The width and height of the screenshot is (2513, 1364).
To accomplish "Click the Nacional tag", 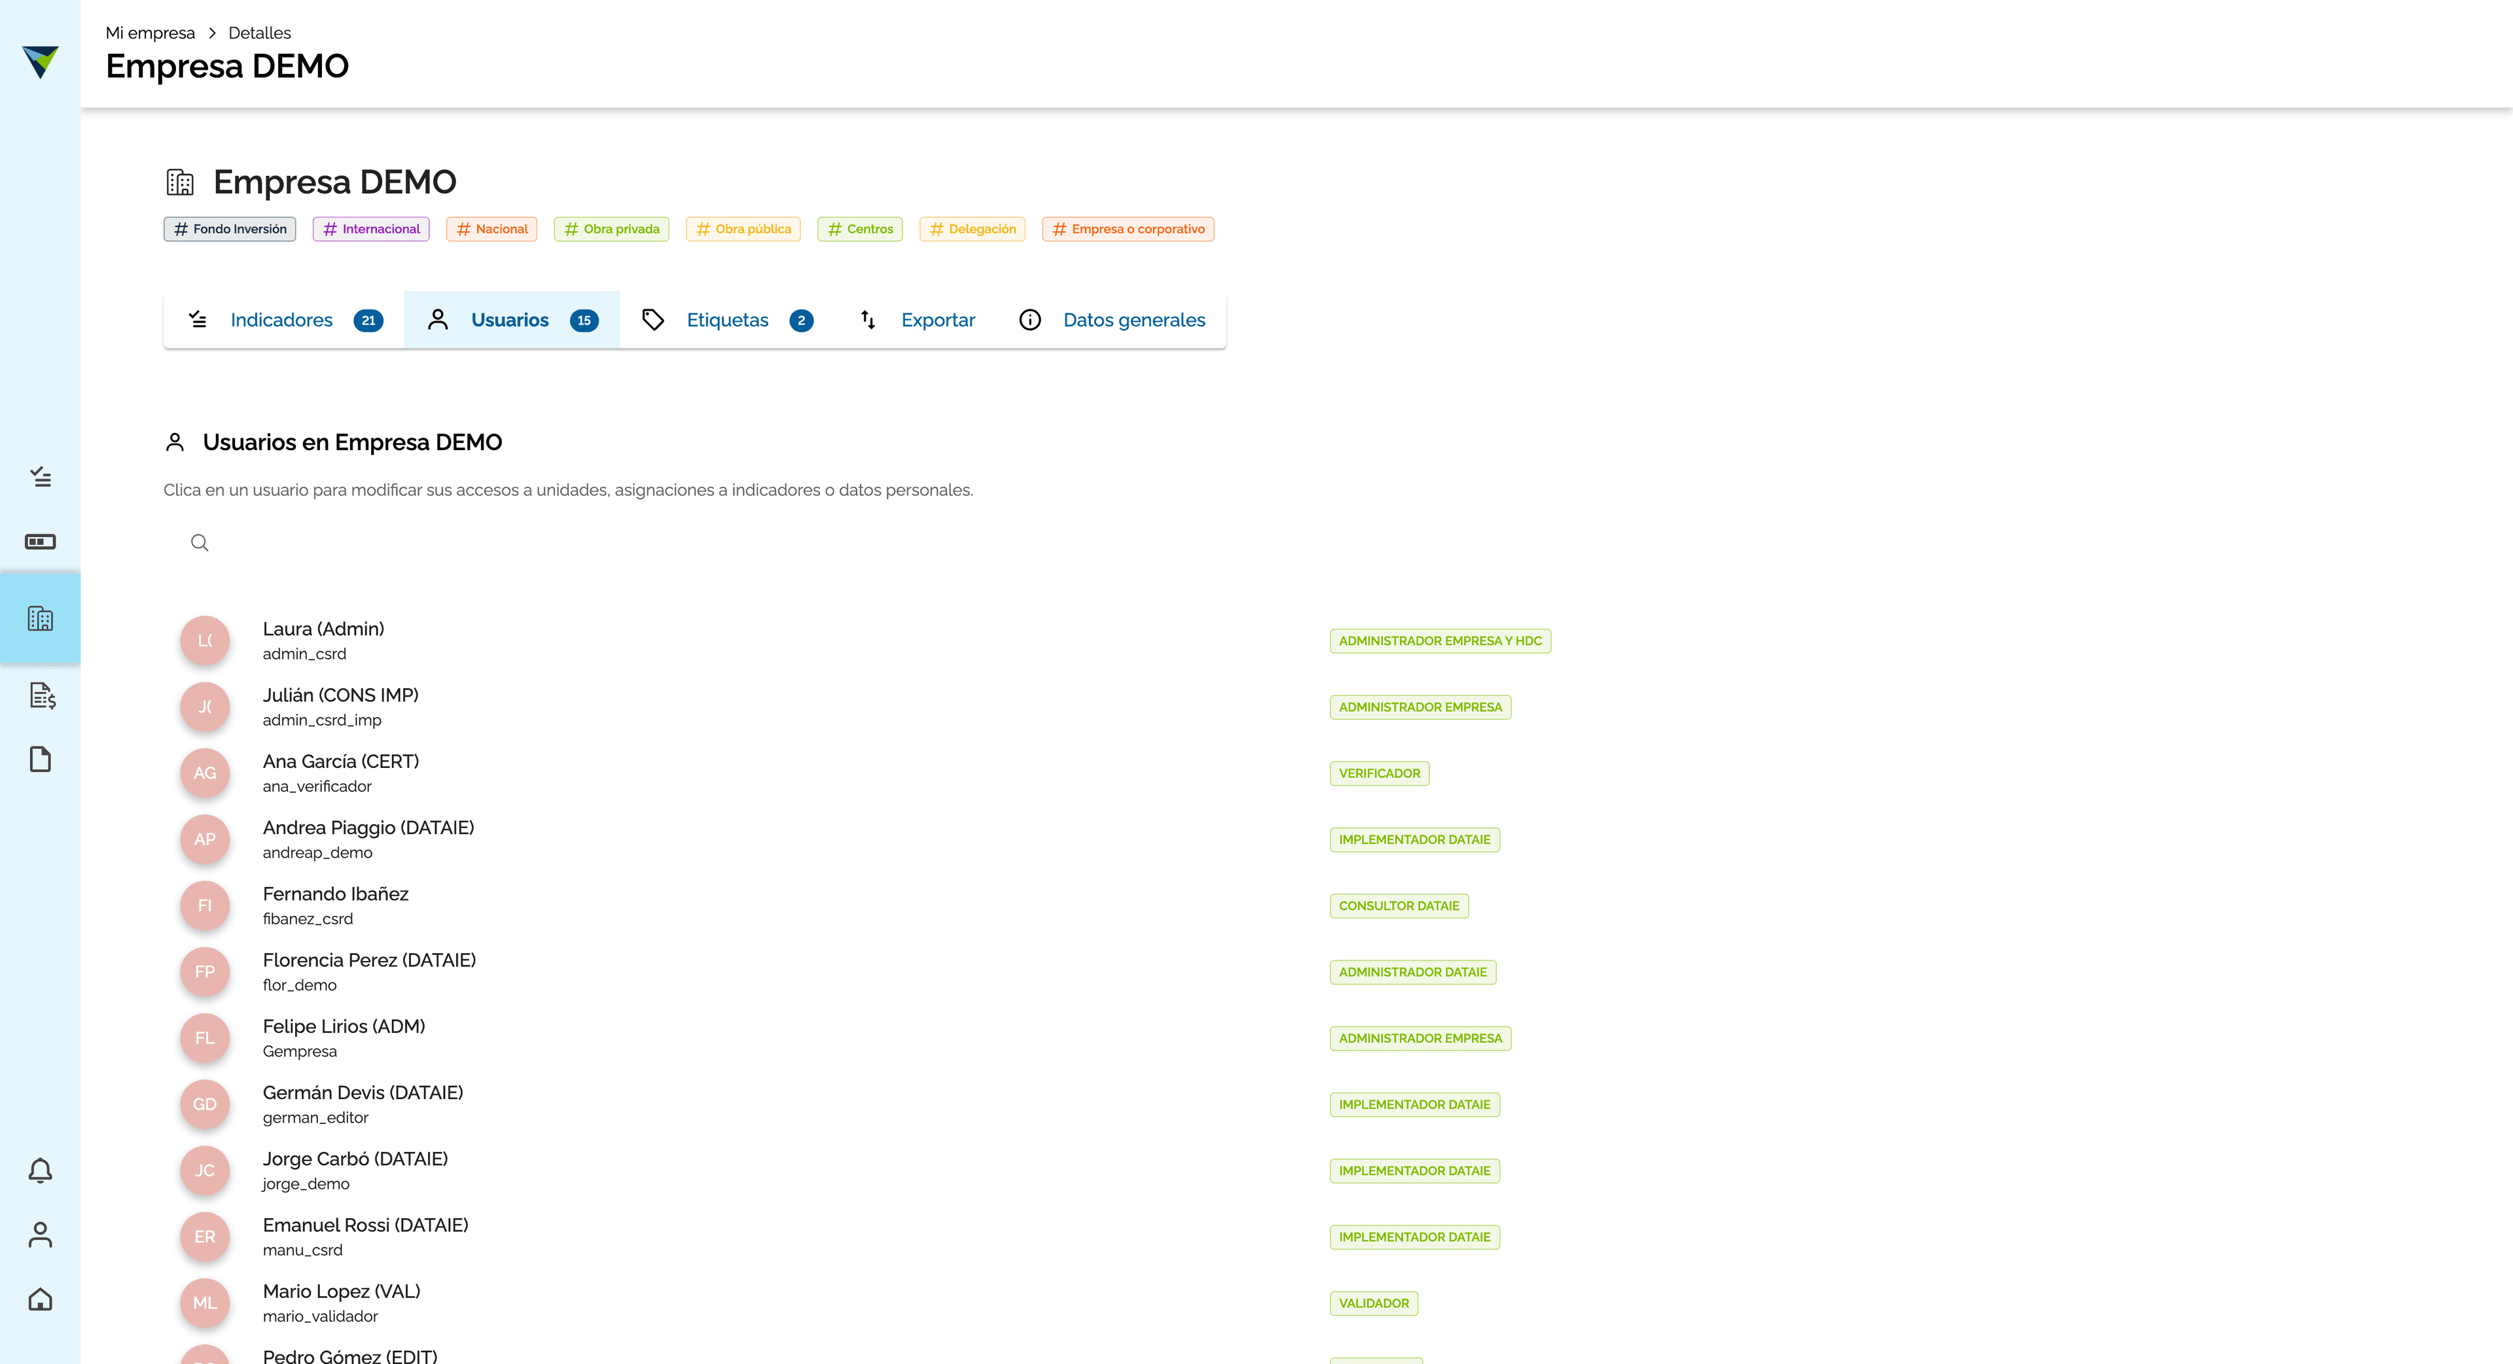I will pos(491,229).
